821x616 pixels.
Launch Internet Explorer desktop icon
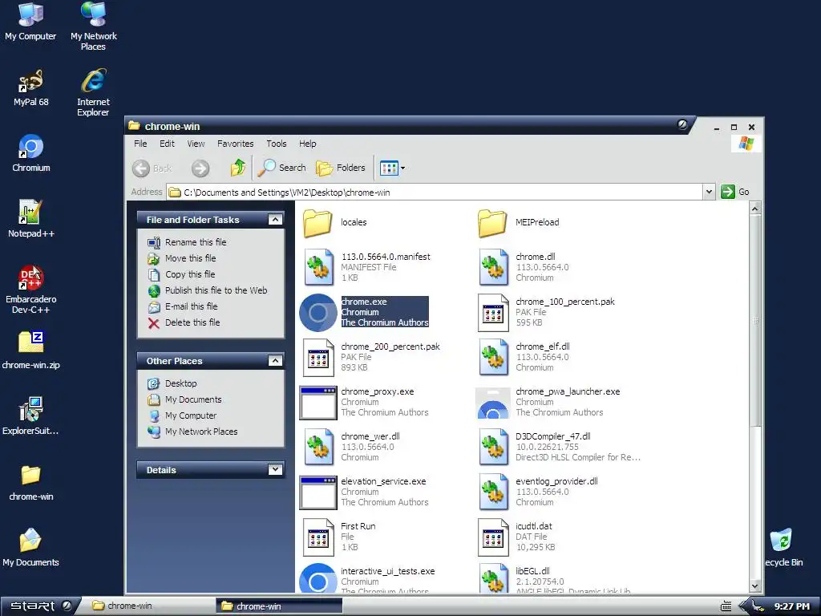click(x=93, y=92)
